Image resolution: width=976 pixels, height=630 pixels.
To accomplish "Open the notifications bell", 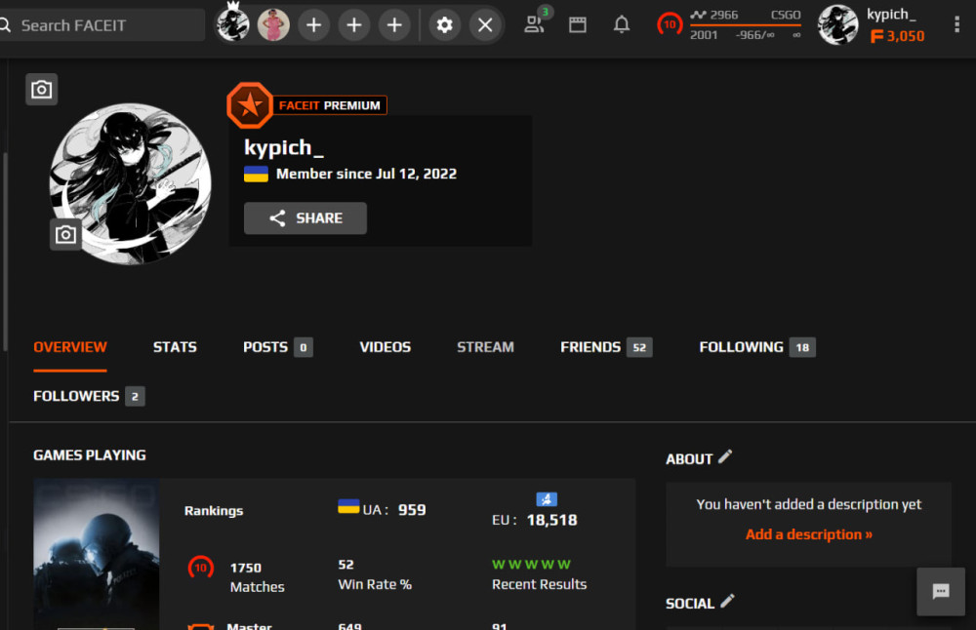I will [621, 24].
